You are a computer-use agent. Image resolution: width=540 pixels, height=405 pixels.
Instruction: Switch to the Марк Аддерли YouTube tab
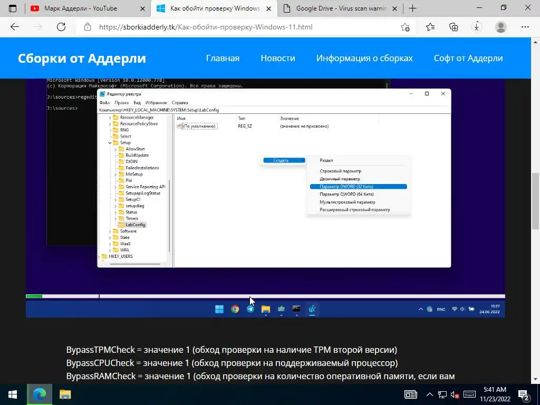82,8
